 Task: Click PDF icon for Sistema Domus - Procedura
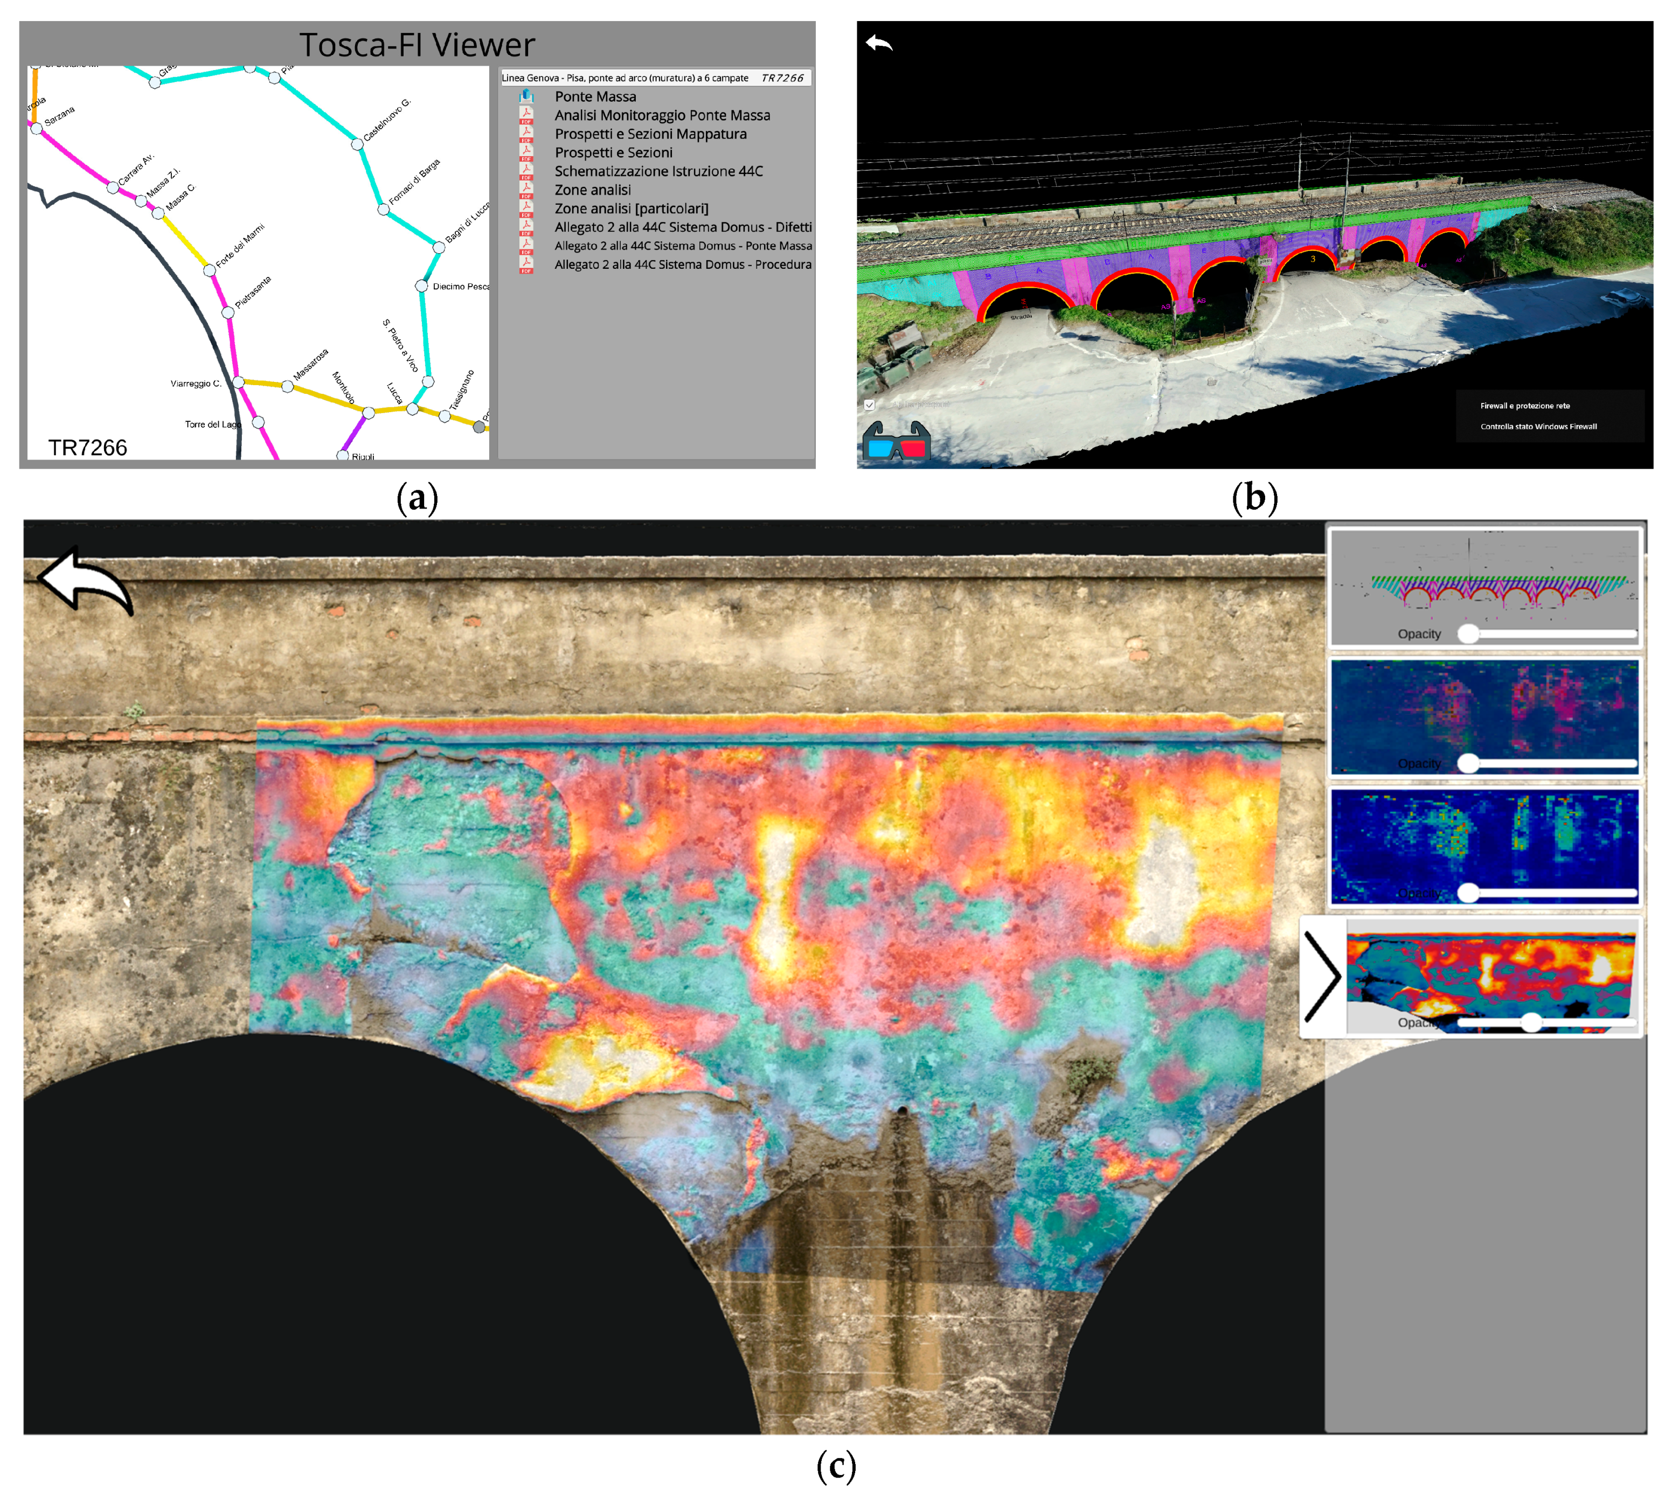pos(526,265)
